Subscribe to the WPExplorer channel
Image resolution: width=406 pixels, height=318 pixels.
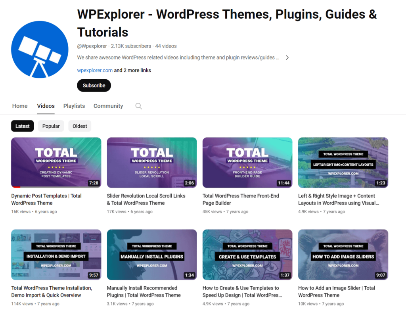(x=94, y=86)
